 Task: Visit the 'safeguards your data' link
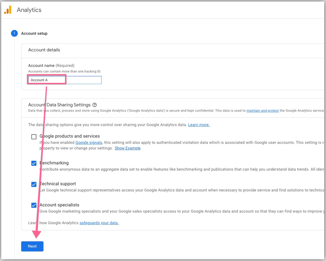(99, 223)
